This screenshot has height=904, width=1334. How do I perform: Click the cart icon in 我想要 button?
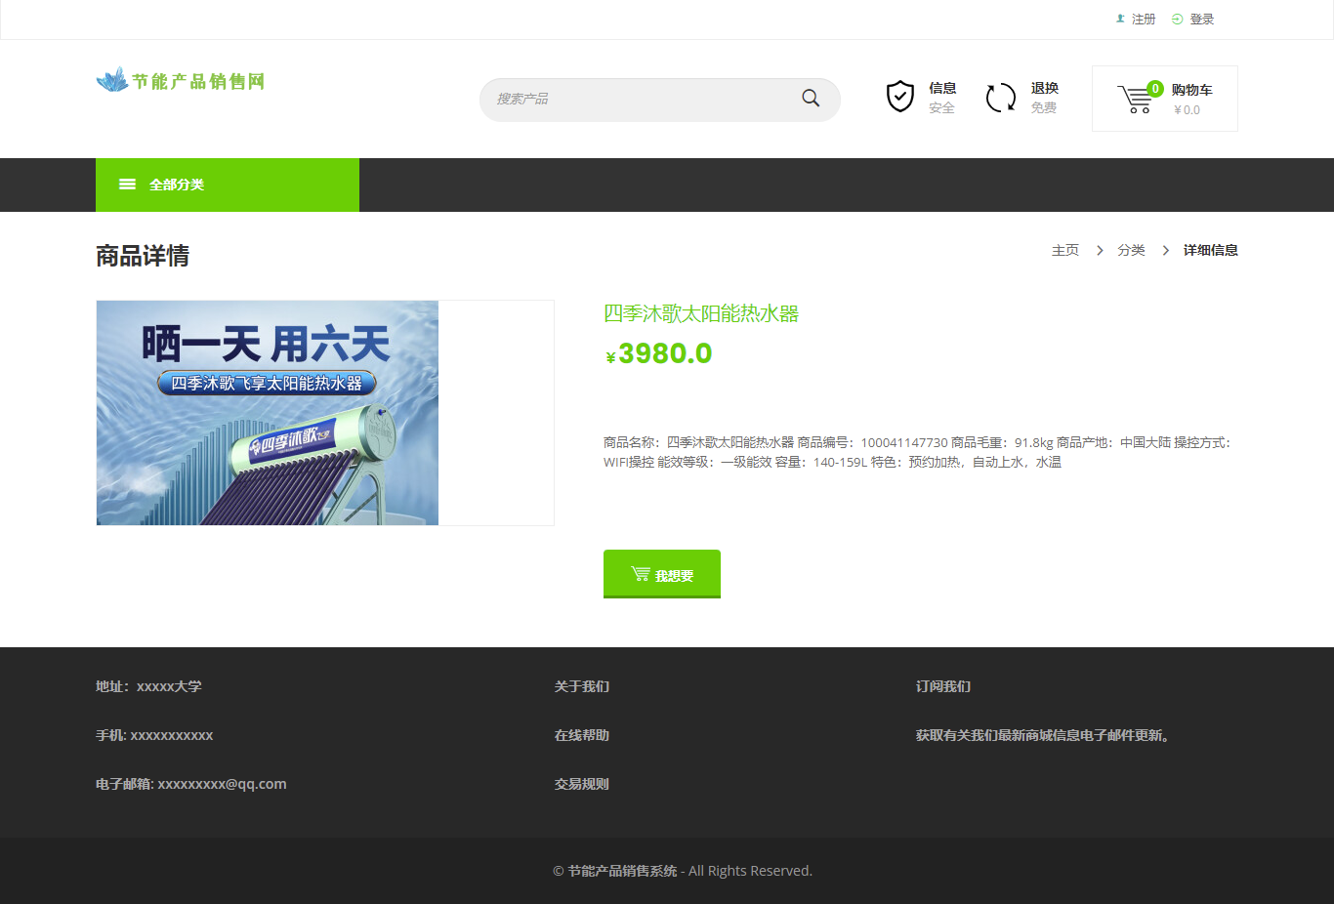tap(641, 574)
